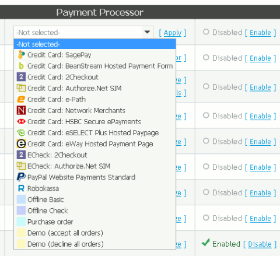Choose the Purchase order color swatch

coord(21,222)
